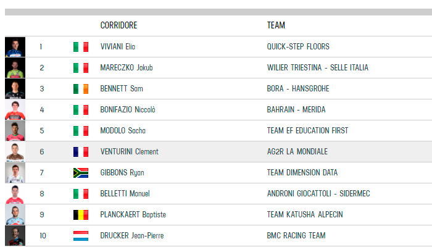Select the TEAM column header
Image resolution: width=432 pixels, height=247 pixels.
pyautogui.click(x=276, y=25)
